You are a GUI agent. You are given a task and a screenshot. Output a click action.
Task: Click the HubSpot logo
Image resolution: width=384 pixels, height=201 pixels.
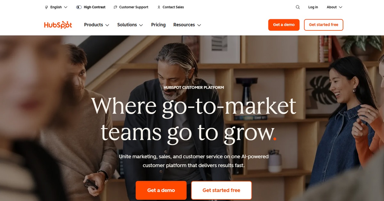click(x=58, y=25)
